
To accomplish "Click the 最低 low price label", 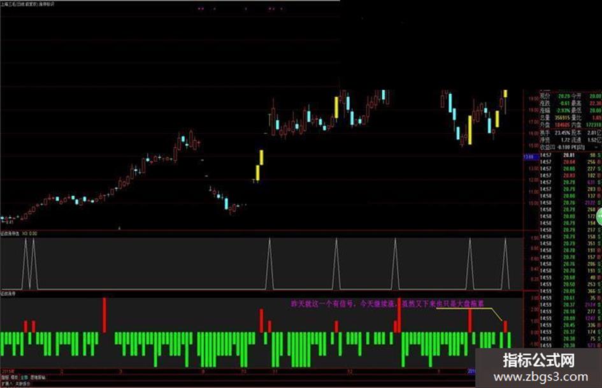I will click(577, 111).
